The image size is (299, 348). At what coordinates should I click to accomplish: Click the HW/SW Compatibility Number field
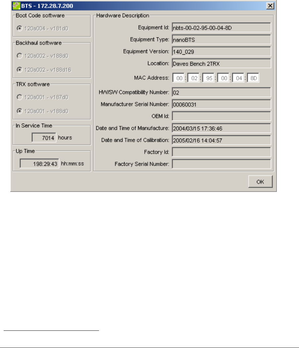(222, 92)
